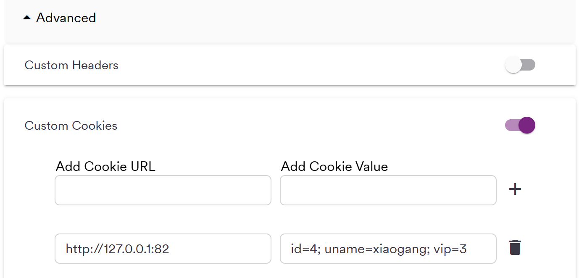Focus the empty Add Cookie URL field

[x=163, y=190]
